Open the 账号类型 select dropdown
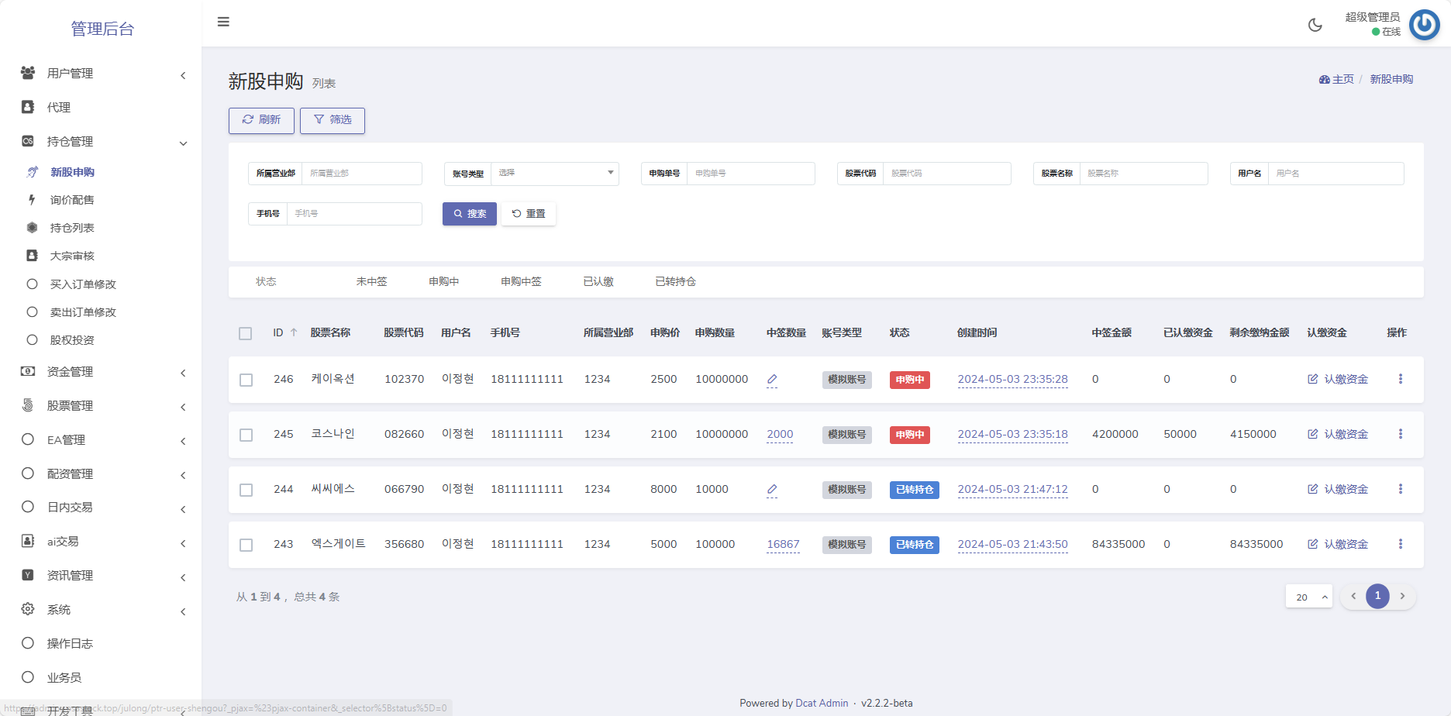Viewport: 1451px width, 716px height. pyautogui.click(x=554, y=173)
